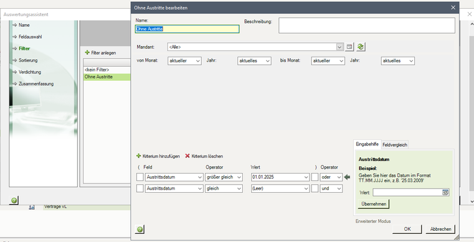
Task: Click Filter anlegen in assistant window
Action: [x=103, y=53]
